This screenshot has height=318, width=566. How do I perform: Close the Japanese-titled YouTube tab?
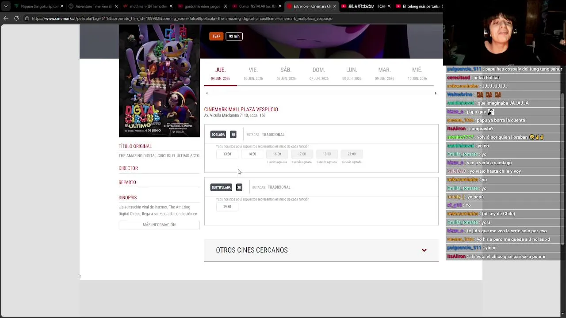389,7
